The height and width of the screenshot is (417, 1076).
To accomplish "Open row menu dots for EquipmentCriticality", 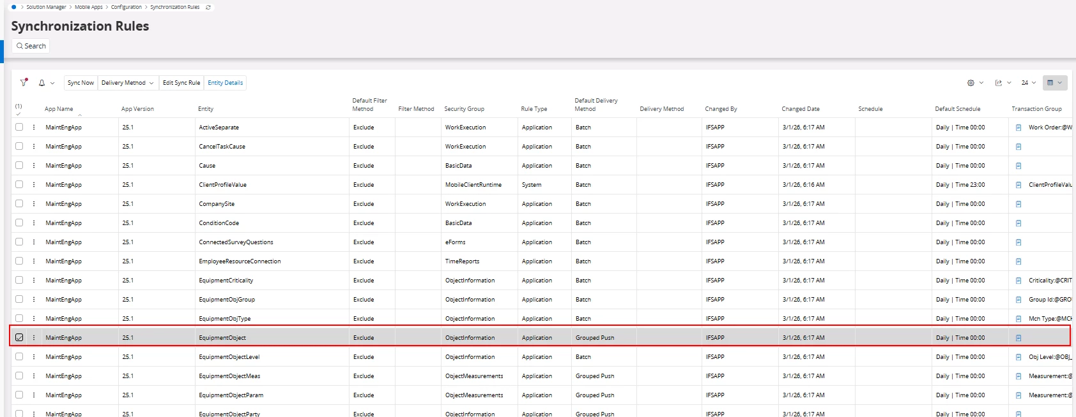I will [x=34, y=281].
